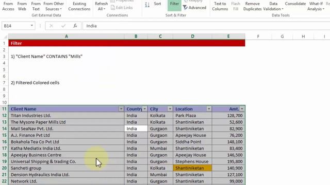Image resolution: width=330 pixels, height=185 pixels.
Task: Toggle the Filter button
Action: (x=174, y=5)
